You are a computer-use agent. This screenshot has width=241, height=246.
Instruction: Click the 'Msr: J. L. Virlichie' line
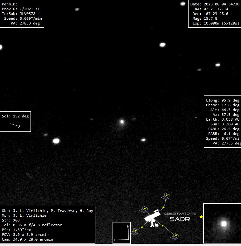click(x=24, y=215)
